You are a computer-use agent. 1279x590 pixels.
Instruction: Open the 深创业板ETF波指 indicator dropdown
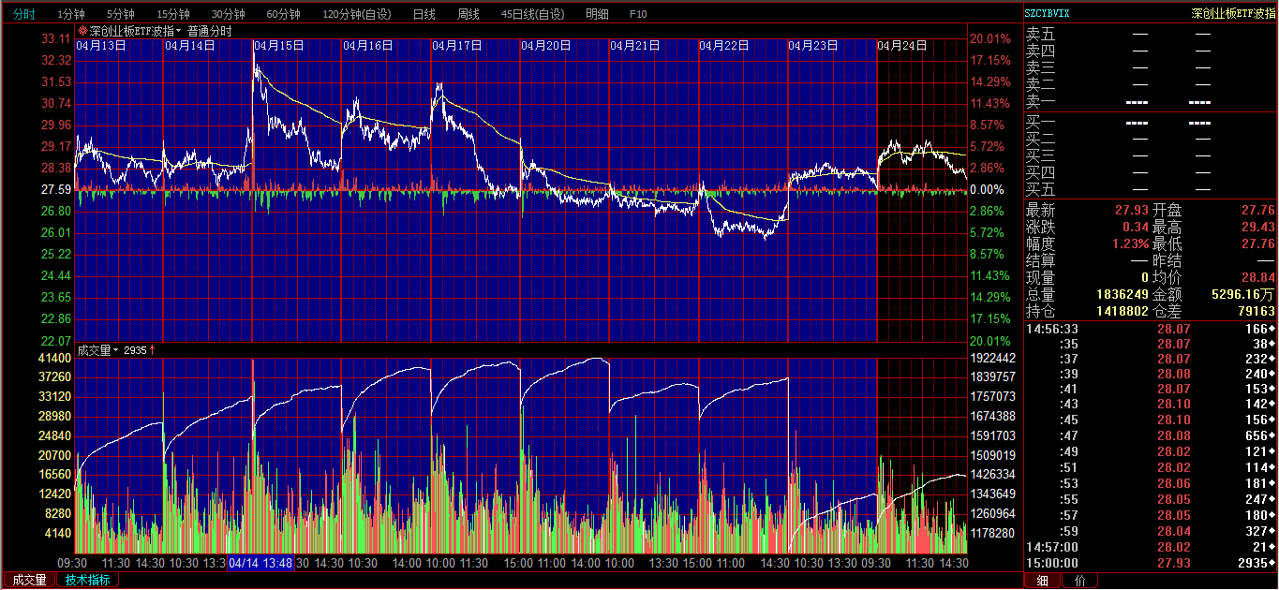point(179,31)
